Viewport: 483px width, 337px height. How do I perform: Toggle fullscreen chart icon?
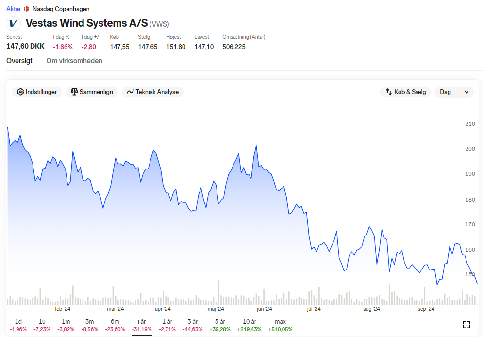466,325
